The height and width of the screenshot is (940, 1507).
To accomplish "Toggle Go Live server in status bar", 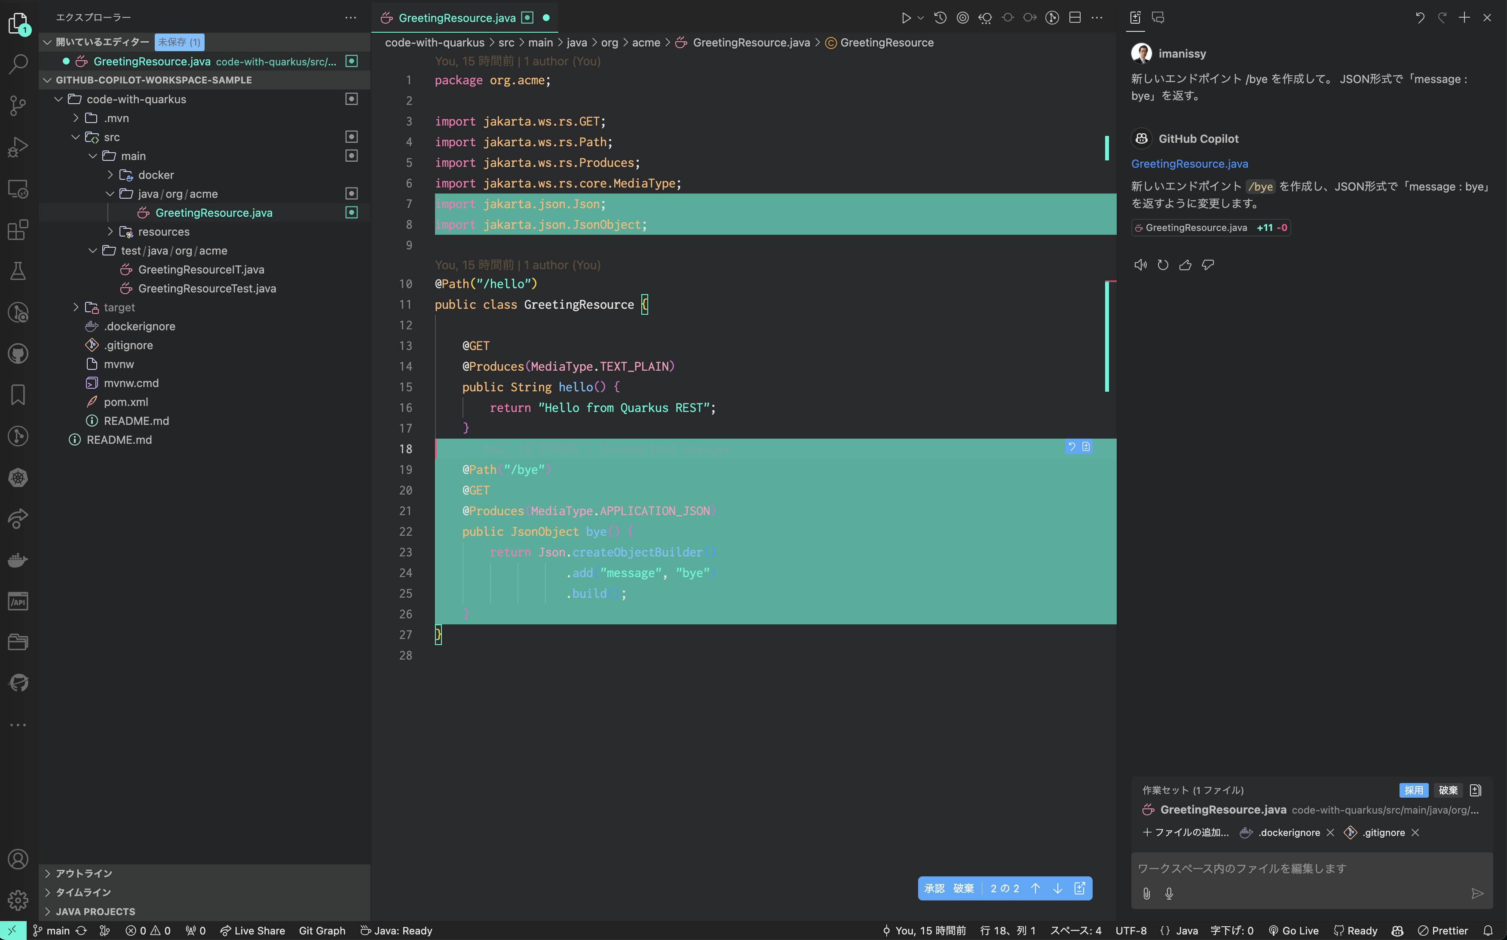I will pyautogui.click(x=1293, y=931).
